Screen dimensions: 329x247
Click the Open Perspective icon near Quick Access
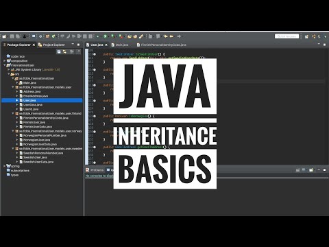(306, 36)
